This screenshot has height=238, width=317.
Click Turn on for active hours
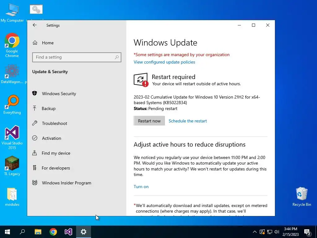141,187
